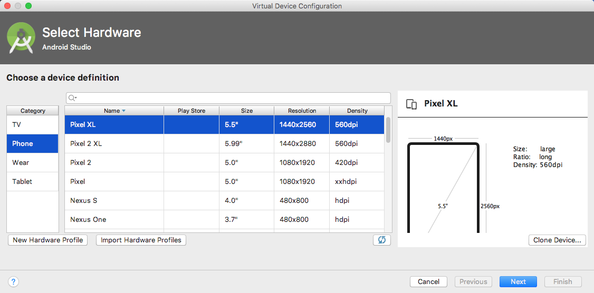The width and height of the screenshot is (594, 293).
Task: Click the Android Studio logo icon
Action: pos(21,38)
